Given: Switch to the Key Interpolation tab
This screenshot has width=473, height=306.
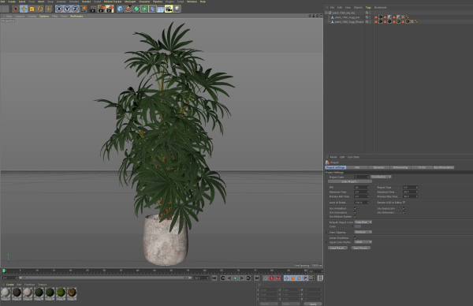Looking at the screenshot, I should point(443,167).
